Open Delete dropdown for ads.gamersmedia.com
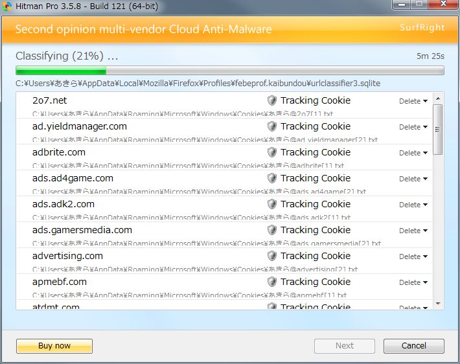 pyautogui.click(x=413, y=231)
